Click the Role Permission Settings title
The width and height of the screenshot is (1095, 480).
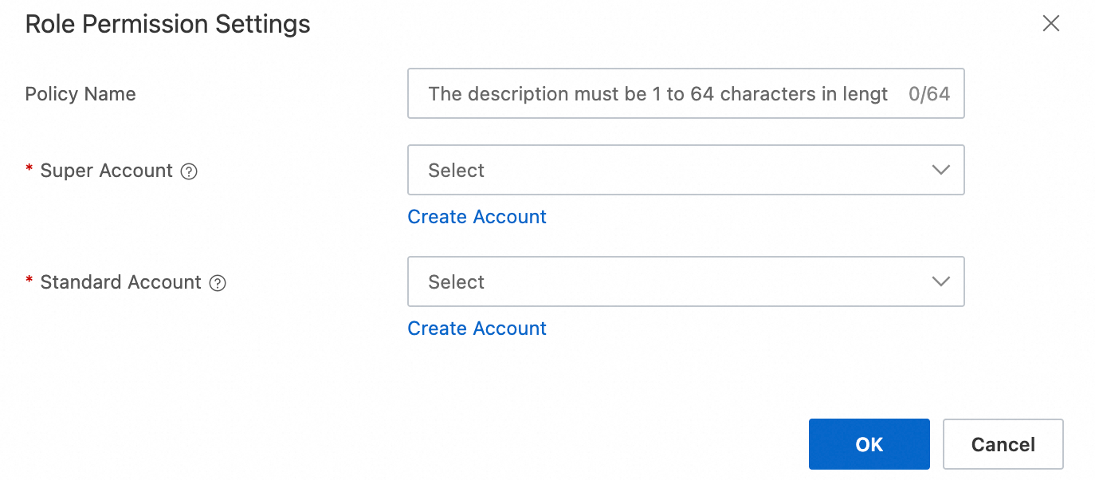coord(167,24)
